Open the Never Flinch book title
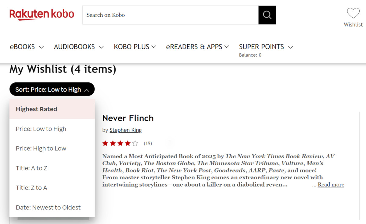This screenshot has height=224, width=366. [128, 118]
